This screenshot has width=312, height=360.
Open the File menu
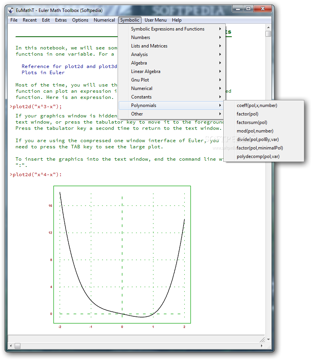click(x=14, y=20)
